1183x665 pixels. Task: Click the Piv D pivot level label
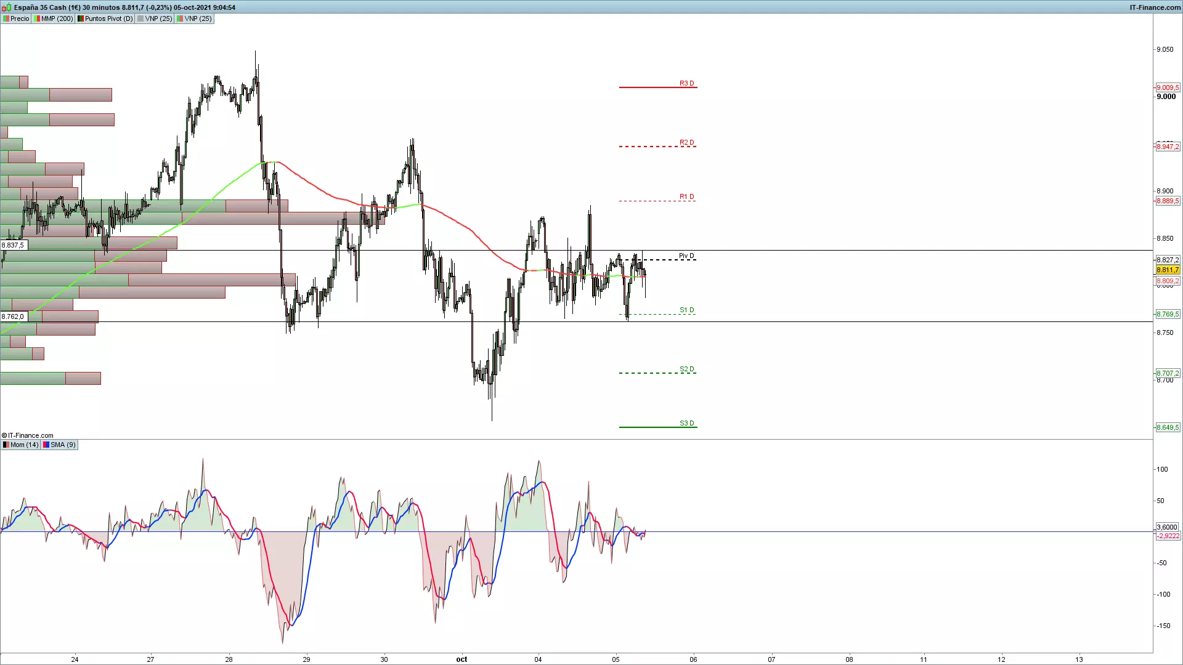[686, 256]
